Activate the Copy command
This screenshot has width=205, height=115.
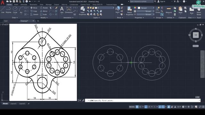point(34,11)
